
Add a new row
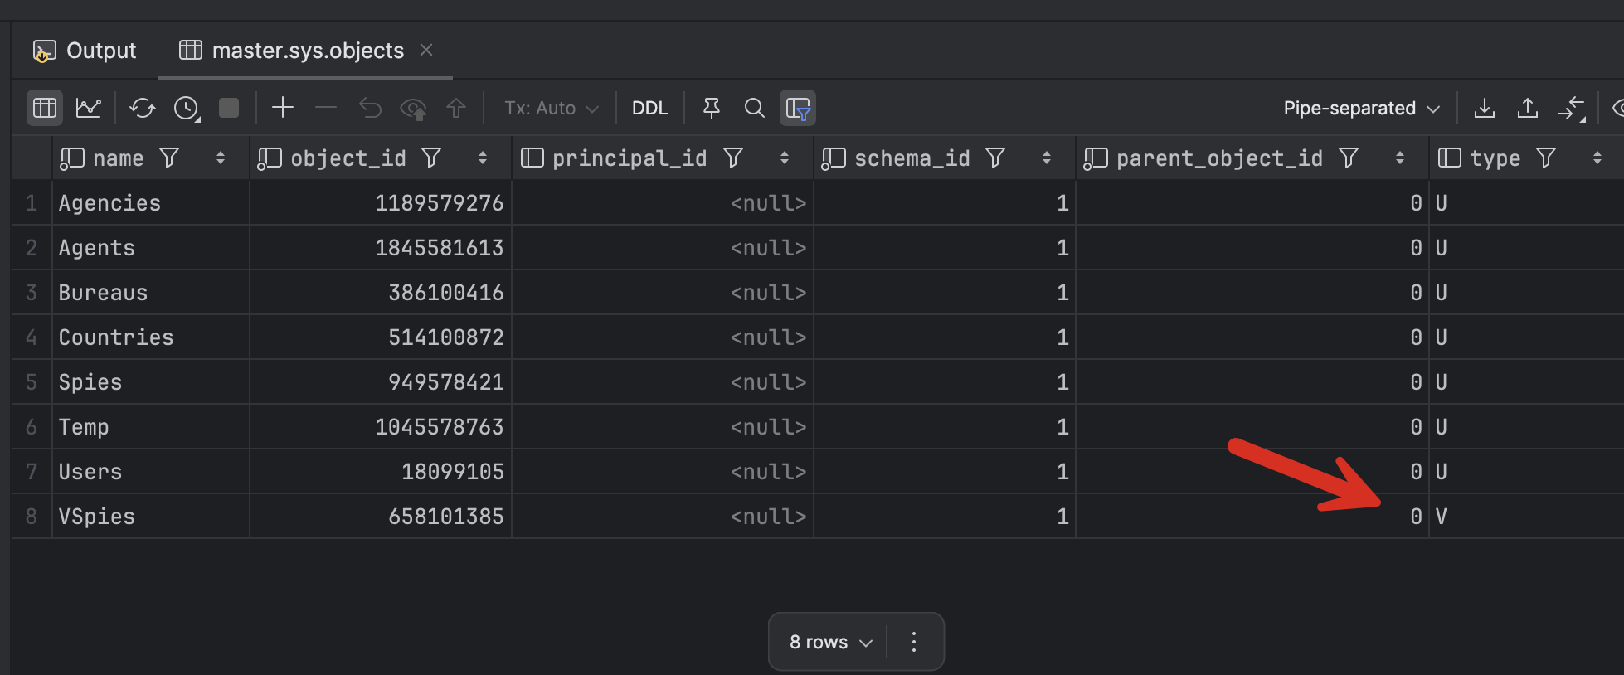pos(283,108)
